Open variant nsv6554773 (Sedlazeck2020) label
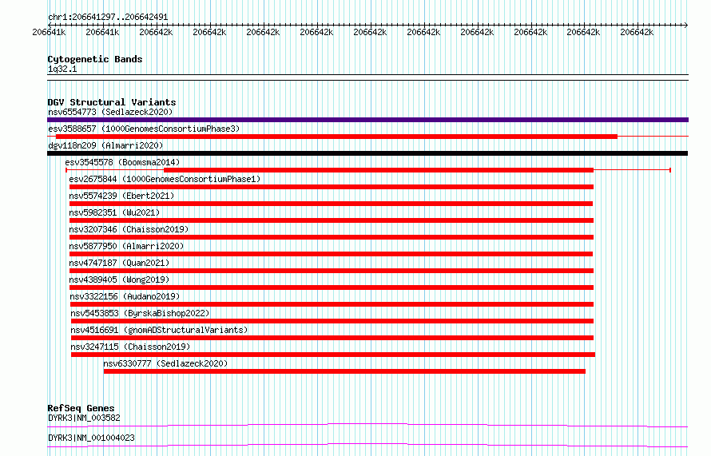711x456 pixels. click(x=110, y=112)
